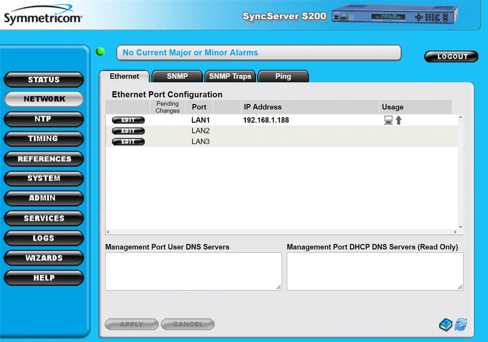Click the blue refresh arrows icon

pos(461,325)
